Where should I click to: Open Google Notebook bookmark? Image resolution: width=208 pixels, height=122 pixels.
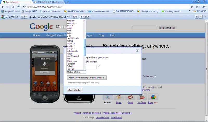point(10,11)
